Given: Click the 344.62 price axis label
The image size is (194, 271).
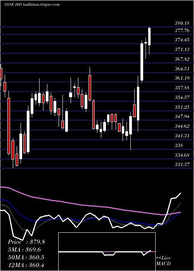Looking at the screenshot, I should point(182,126).
